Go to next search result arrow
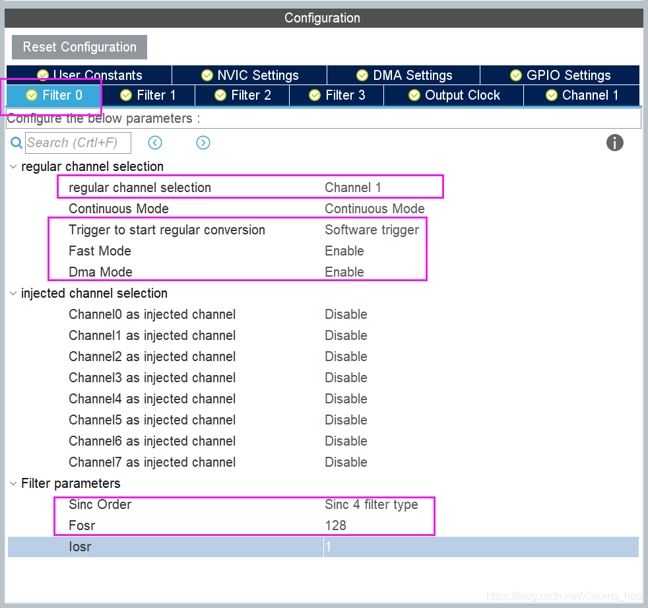Screen dimensions: 648x608 203,143
